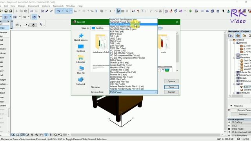The width and height of the screenshot is (251, 141).
Task: Click the Options... button in dialog
Action: 171,81
